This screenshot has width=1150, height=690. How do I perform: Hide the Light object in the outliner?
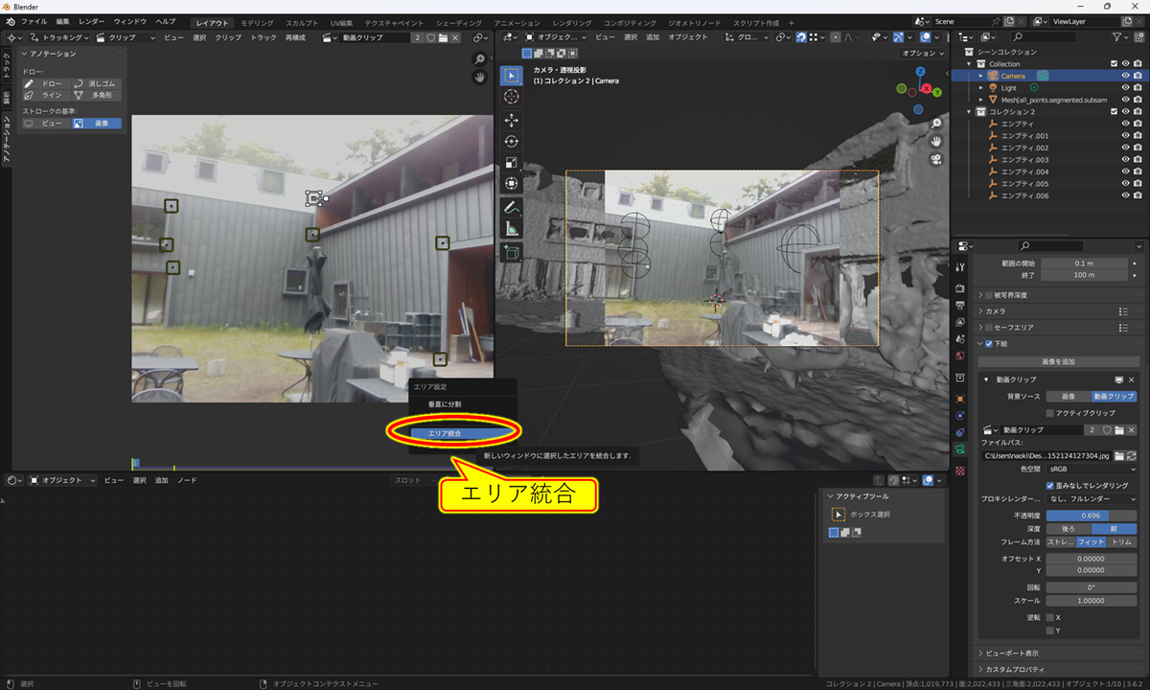[x=1125, y=88]
